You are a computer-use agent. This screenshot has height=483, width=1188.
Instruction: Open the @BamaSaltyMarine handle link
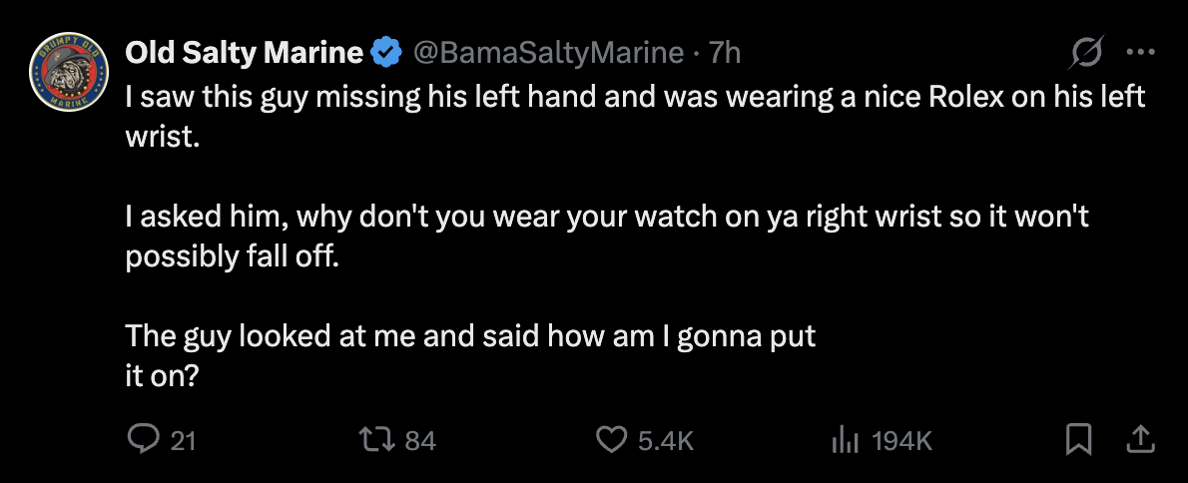547,54
